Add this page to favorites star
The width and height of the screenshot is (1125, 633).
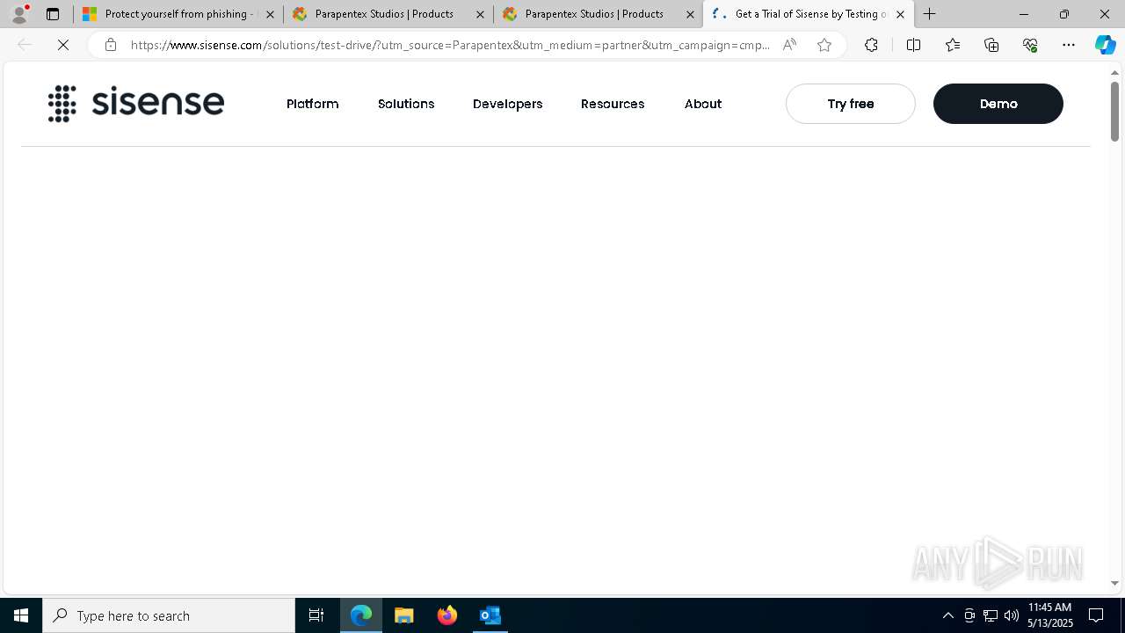824,45
